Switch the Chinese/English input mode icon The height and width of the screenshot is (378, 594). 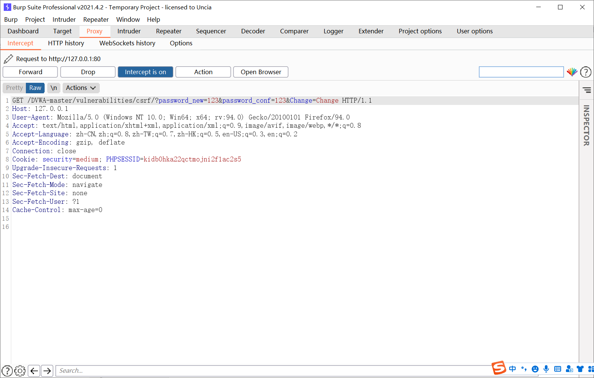[x=513, y=369]
